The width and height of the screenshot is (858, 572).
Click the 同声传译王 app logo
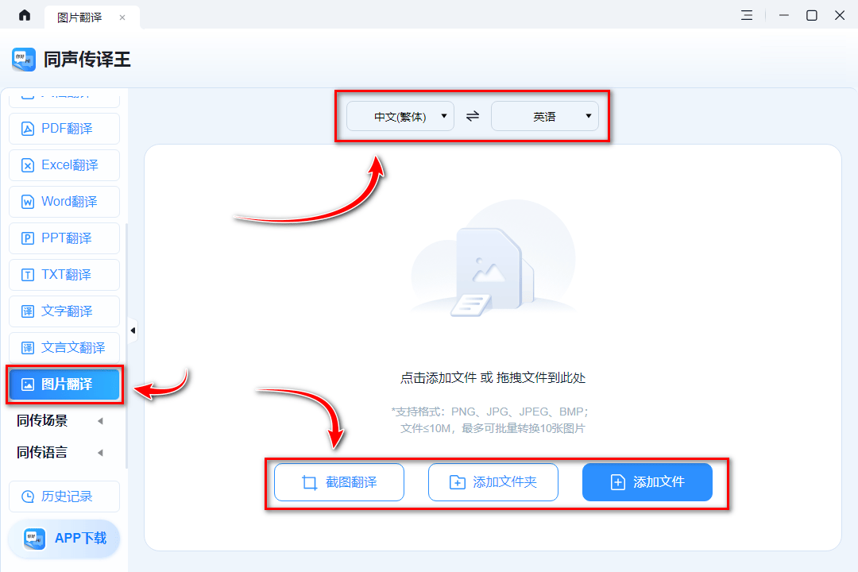(24, 60)
